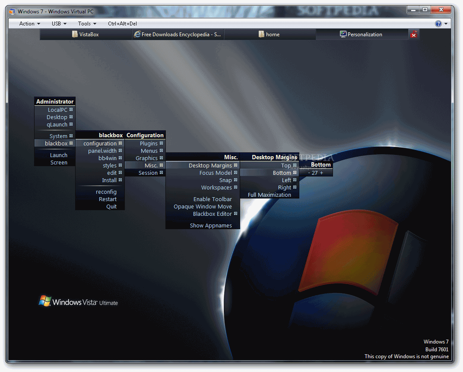This screenshot has width=463, height=372.
Task: Expand the Desktop submenu in Administrator menu
Action: point(55,117)
